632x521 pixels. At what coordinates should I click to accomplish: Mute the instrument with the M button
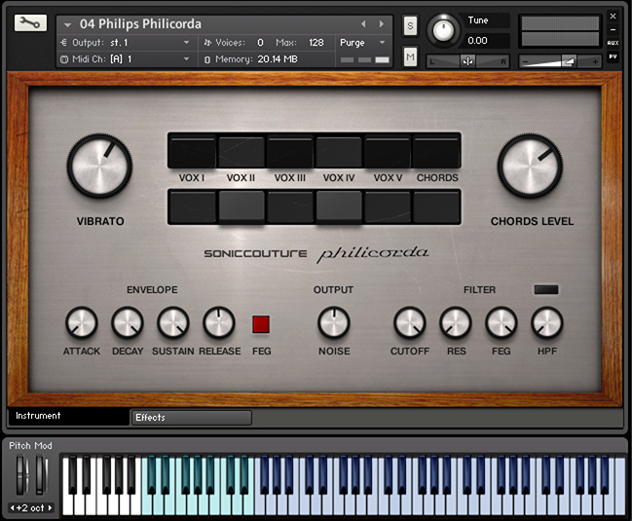point(410,56)
